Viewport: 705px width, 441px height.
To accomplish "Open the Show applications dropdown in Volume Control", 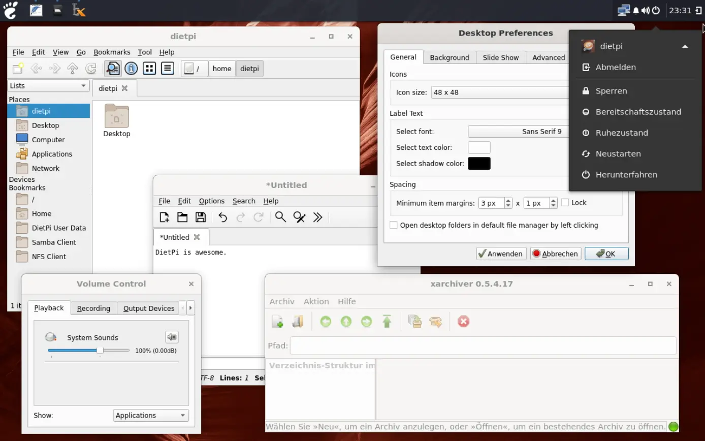I will point(150,415).
